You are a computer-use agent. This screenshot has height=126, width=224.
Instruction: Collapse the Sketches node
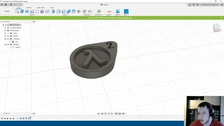tap(5, 44)
